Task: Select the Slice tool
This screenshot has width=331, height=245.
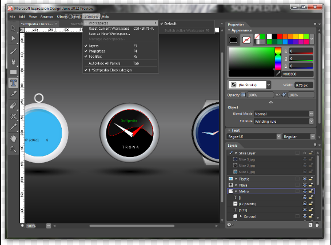Action: 13,94
